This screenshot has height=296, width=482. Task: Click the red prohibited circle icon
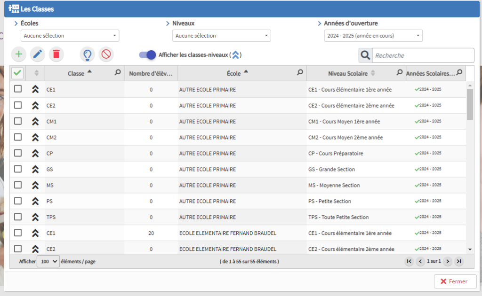106,55
